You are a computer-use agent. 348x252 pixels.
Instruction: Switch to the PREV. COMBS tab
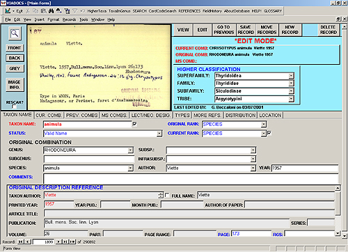pos(81,116)
